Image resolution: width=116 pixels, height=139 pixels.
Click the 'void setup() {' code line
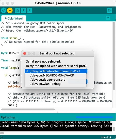pos(12,38)
